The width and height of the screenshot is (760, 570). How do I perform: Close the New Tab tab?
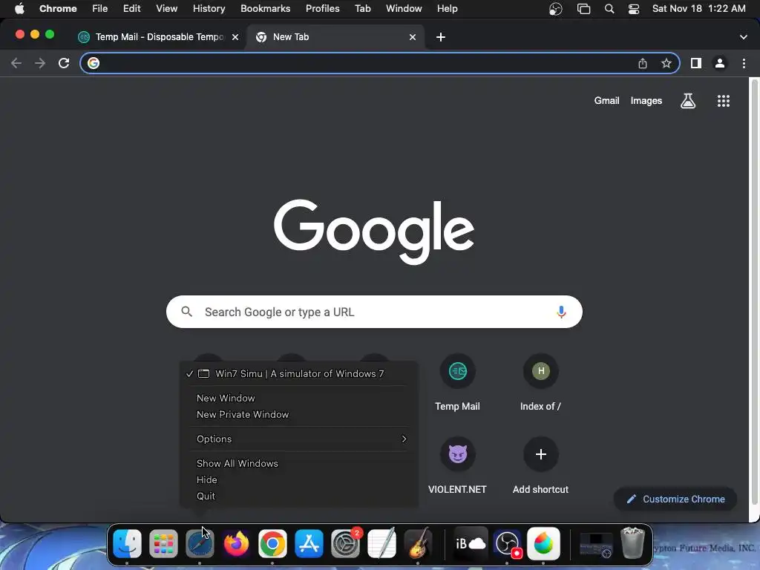pyautogui.click(x=413, y=37)
